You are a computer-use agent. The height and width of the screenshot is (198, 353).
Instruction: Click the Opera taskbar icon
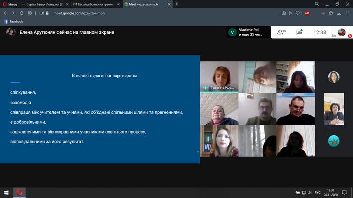[19, 193]
